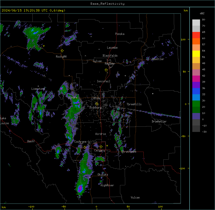215x210 pixels.
Task: Click the 45 value on dBZ legend
Action: pos(204,70)
